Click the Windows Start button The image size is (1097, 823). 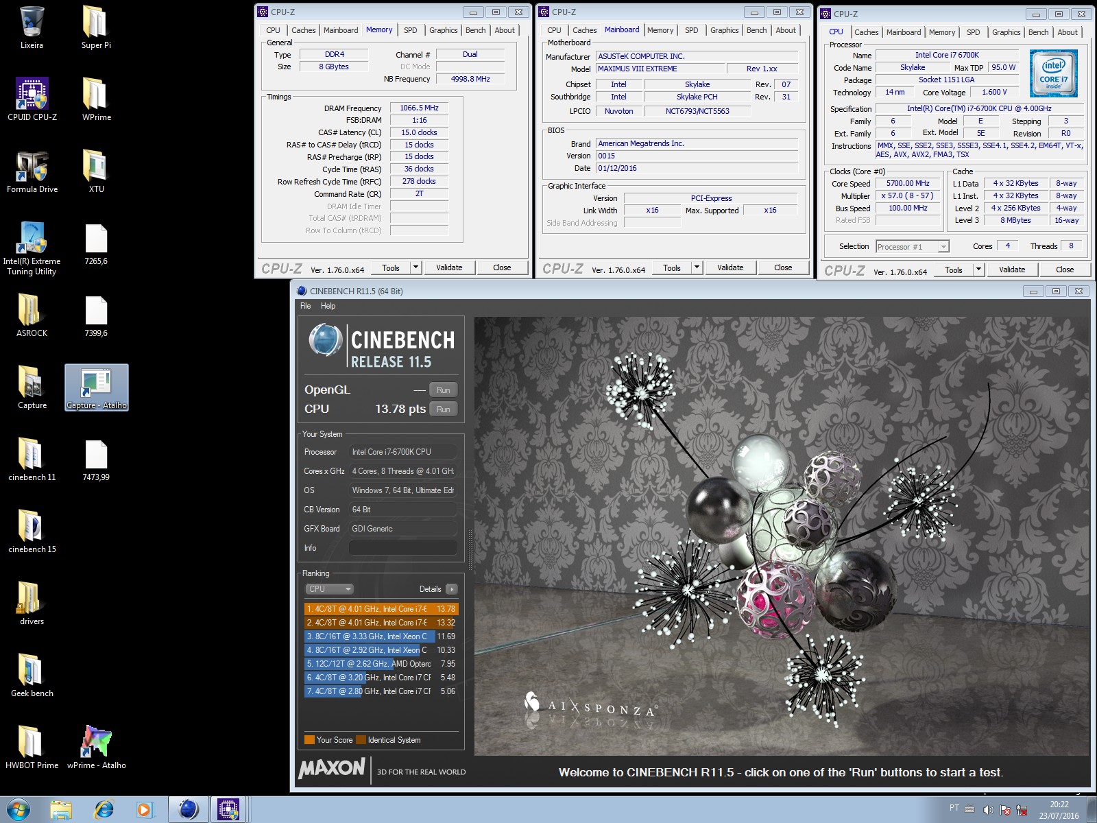click(19, 809)
